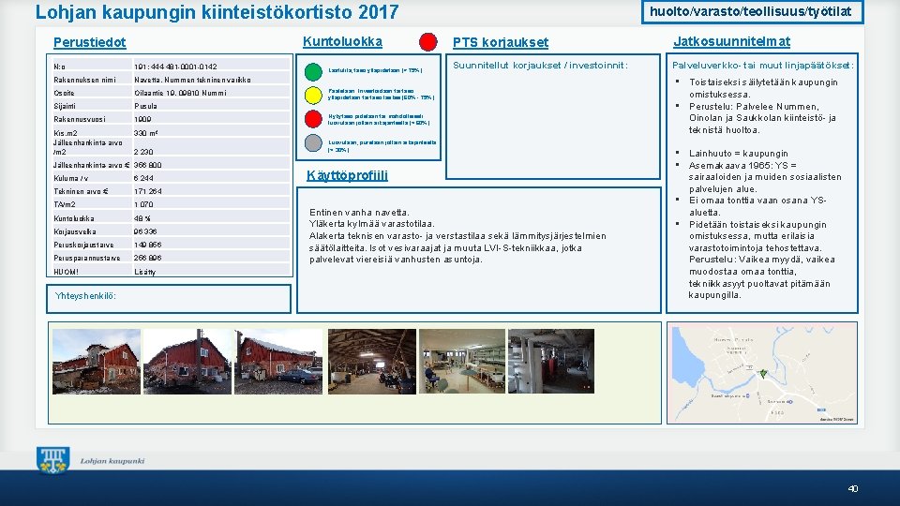Click the Kuluma /v value '6 244'
Viewport: 900px width, 506px height.
(x=143, y=178)
